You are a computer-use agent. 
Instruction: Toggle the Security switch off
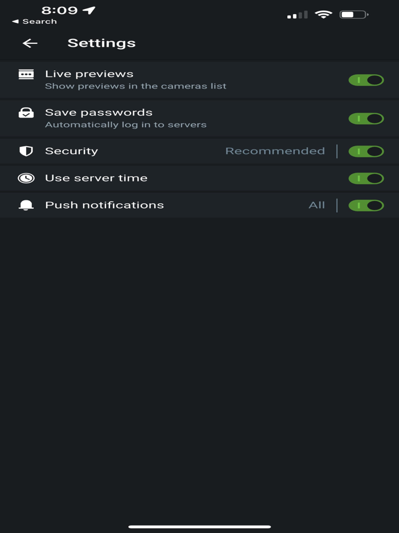pos(366,151)
